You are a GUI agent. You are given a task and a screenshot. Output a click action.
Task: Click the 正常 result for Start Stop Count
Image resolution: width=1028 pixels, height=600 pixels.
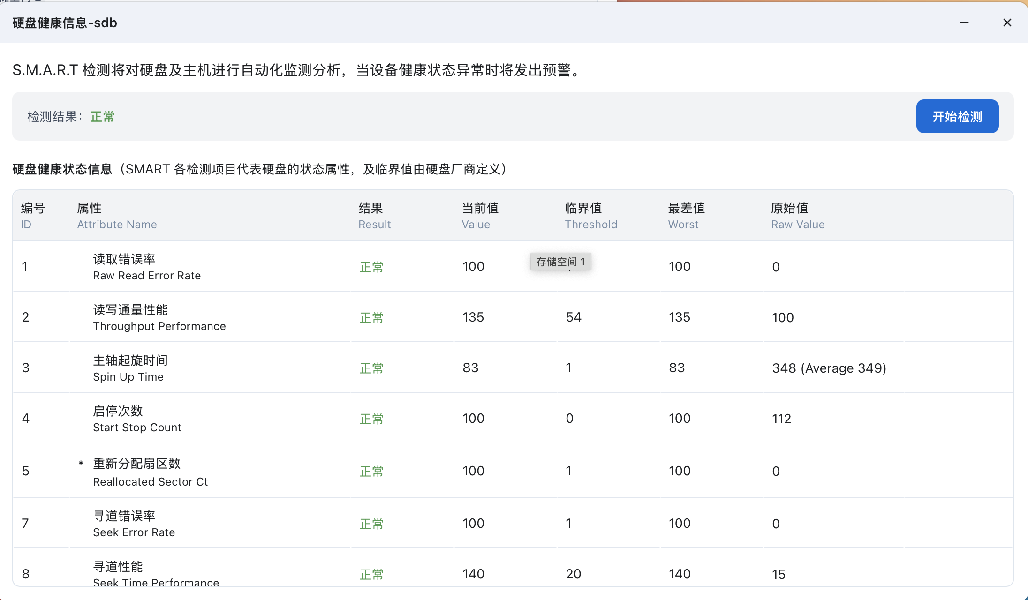click(371, 419)
